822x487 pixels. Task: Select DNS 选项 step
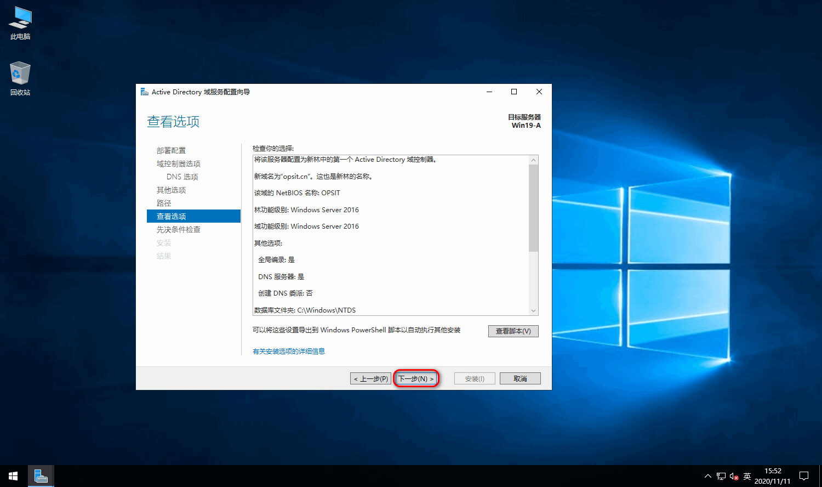pos(182,177)
